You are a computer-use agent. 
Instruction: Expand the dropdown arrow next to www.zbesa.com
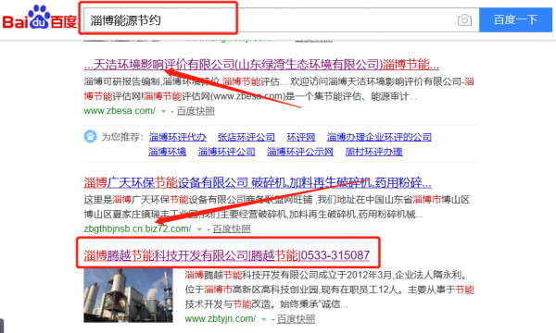[x=163, y=112]
